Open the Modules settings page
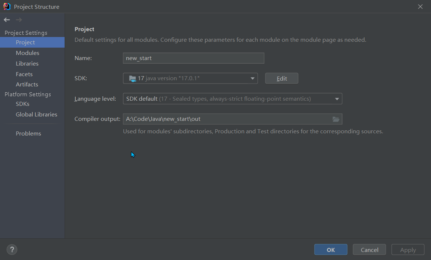Image resolution: width=431 pixels, height=260 pixels. click(28, 53)
